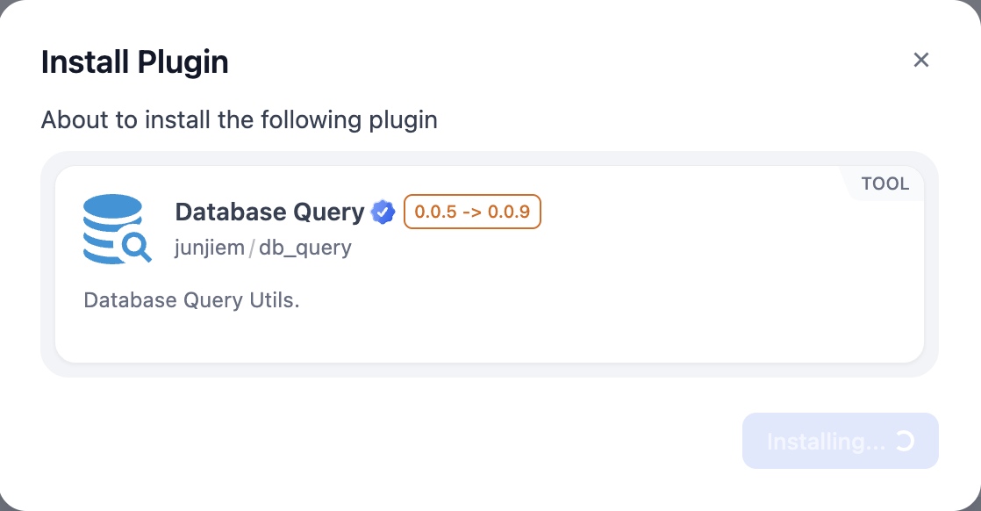This screenshot has height=511, width=981.
Task: Click the 'About to install' subtitle text
Action: pyautogui.click(x=240, y=119)
